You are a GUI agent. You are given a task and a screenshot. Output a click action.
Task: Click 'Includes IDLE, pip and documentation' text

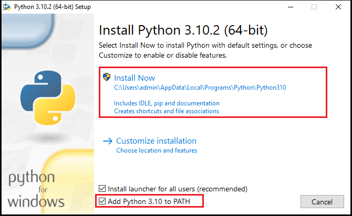(167, 103)
